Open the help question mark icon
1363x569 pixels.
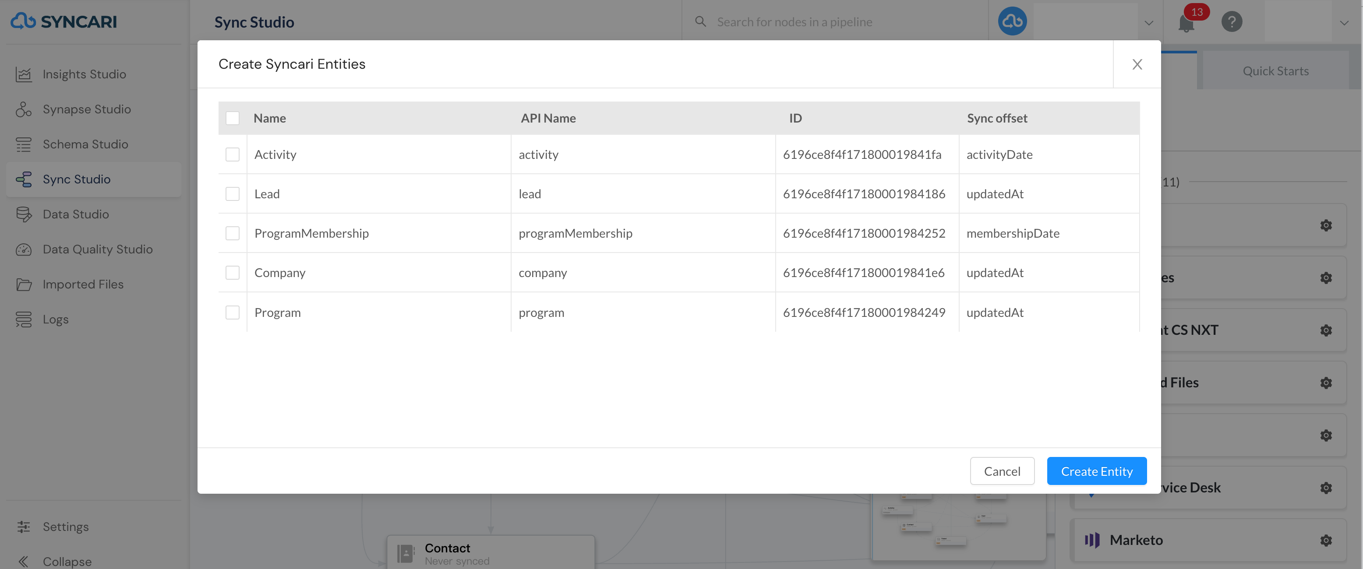click(1232, 22)
